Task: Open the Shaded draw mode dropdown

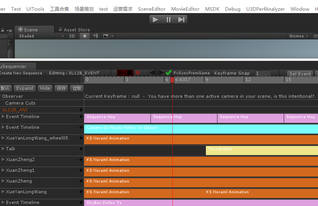Action: pyautogui.click(x=41, y=36)
